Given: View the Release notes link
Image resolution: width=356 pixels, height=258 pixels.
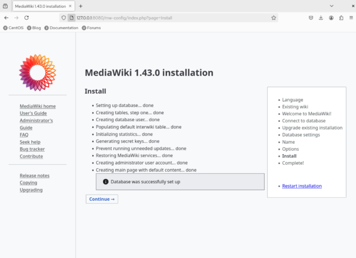Looking at the screenshot, I should (34, 175).
